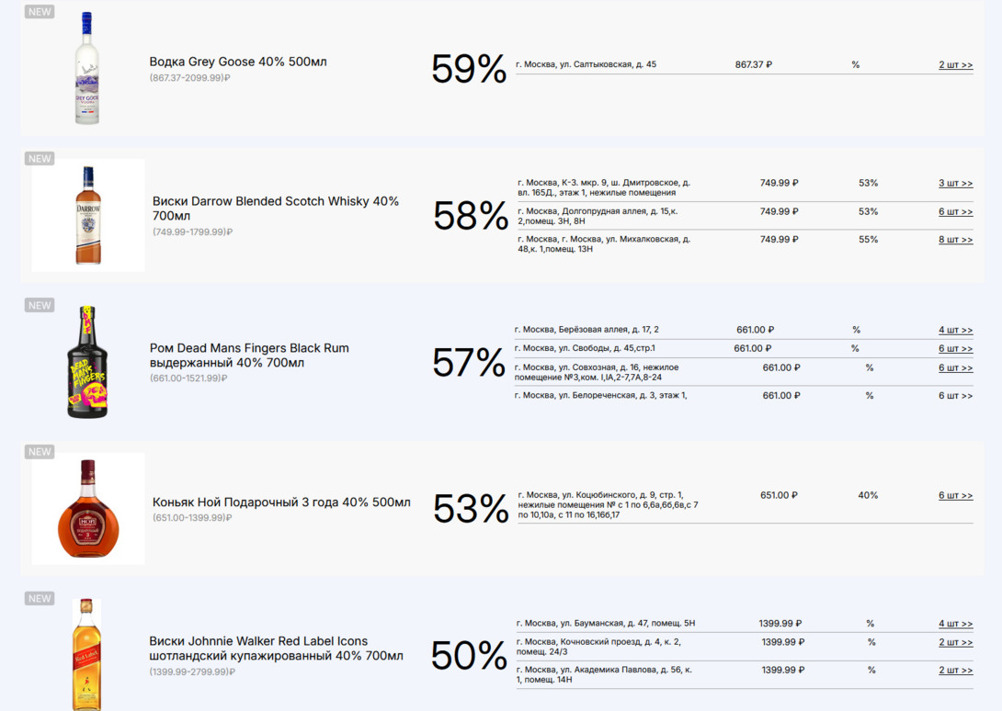1002x711 pixels.
Task: Open the Водка Grey Goose 40% 500мл title
Action: [x=238, y=62]
